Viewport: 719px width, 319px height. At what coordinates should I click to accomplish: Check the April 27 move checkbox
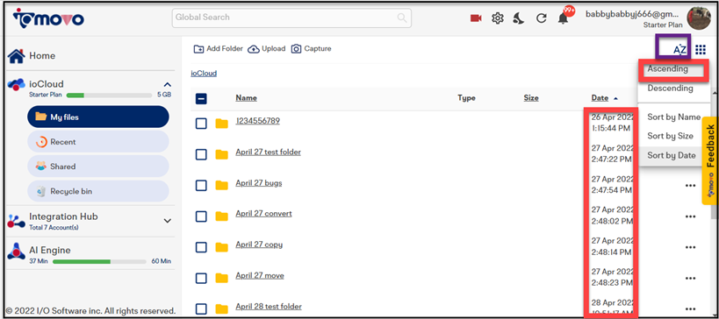(201, 278)
